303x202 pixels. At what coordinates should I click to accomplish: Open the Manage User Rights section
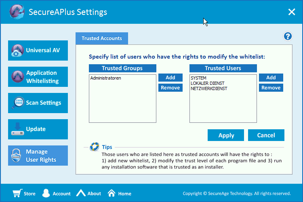point(38,156)
